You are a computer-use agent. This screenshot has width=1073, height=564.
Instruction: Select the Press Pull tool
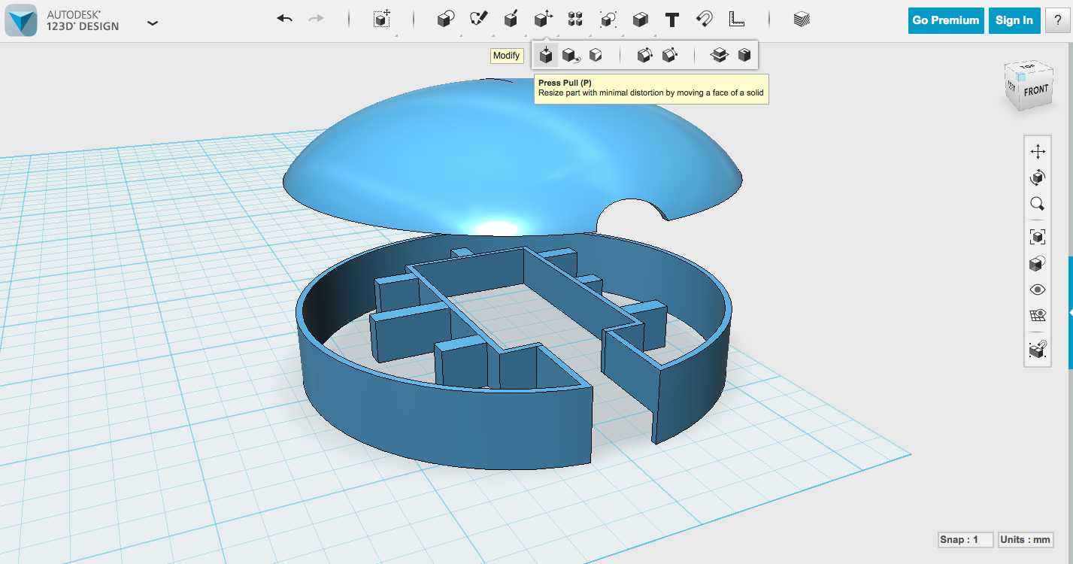coord(545,55)
